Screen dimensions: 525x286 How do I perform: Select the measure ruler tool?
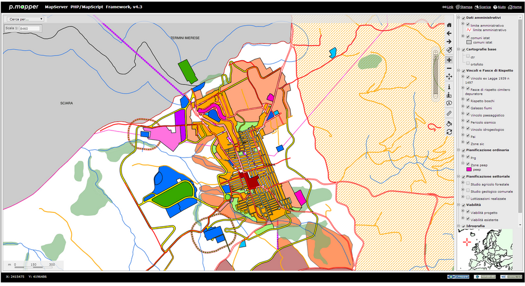pos(449,113)
